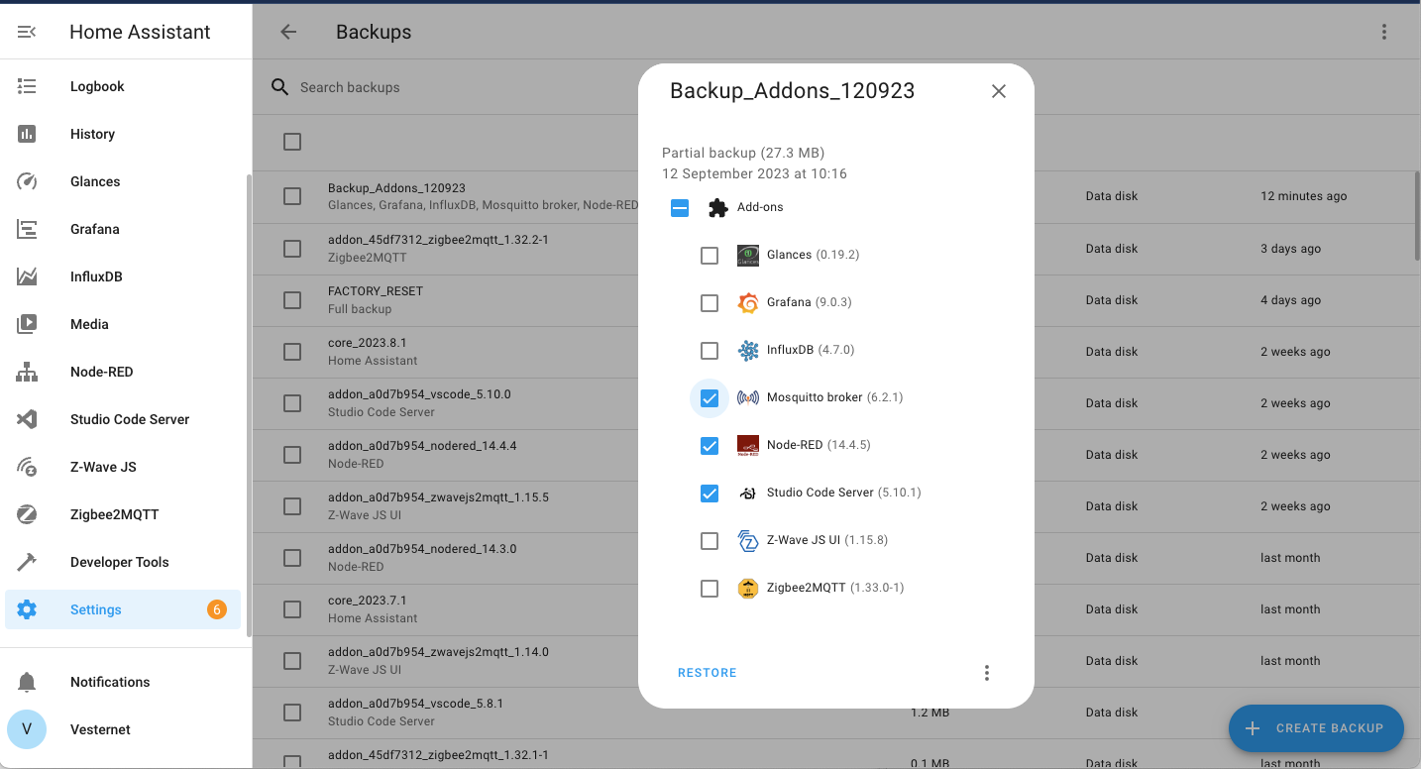Click Mosquitto broker logo in dialog
This screenshot has width=1421, height=769.
click(748, 398)
